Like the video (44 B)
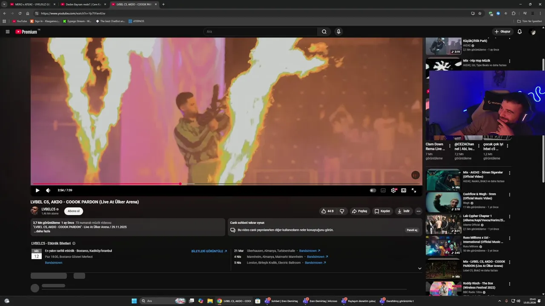545x306 pixels. [x=327, y=211]
